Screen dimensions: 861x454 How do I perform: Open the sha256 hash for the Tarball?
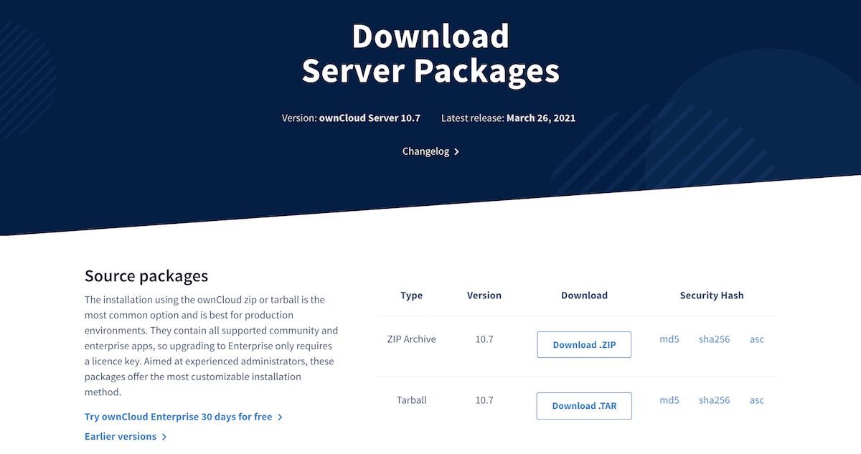point(714,400)
